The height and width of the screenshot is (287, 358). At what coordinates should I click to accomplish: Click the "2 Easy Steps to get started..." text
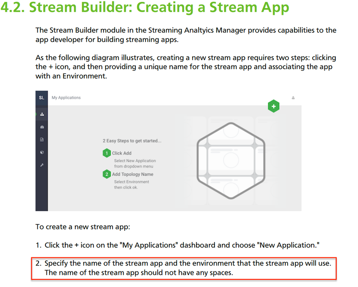point(132,141)
